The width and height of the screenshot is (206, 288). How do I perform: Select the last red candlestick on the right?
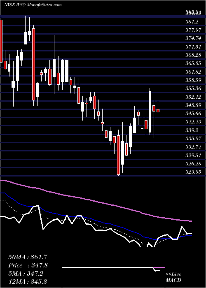[x=158, y=111]
